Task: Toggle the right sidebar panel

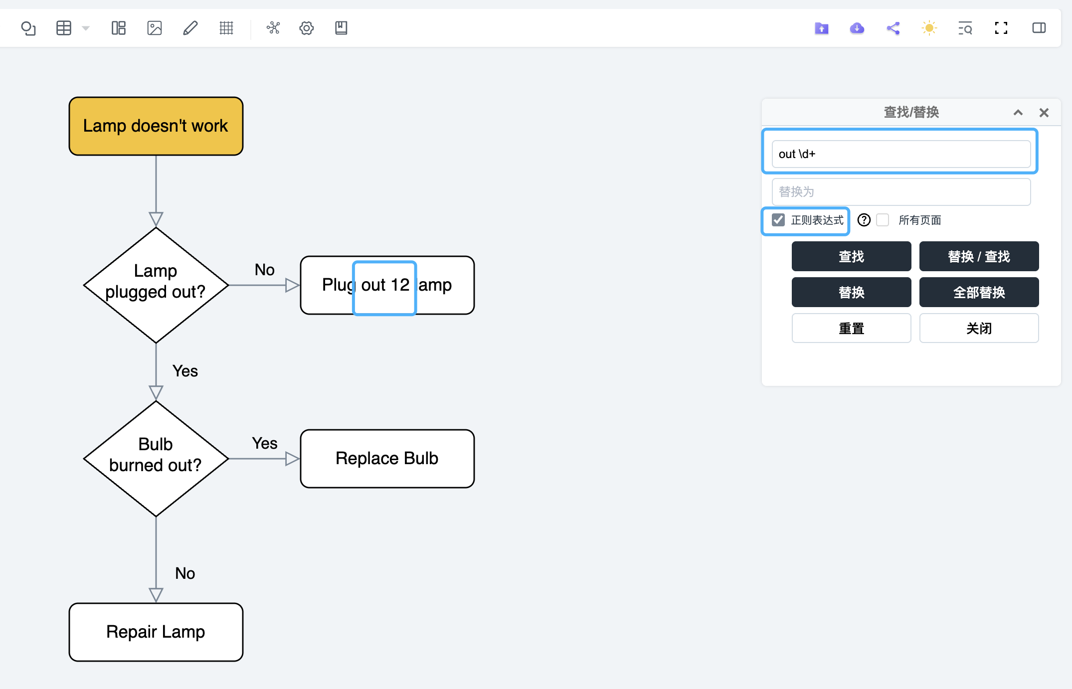Action: click(1039, 28)
